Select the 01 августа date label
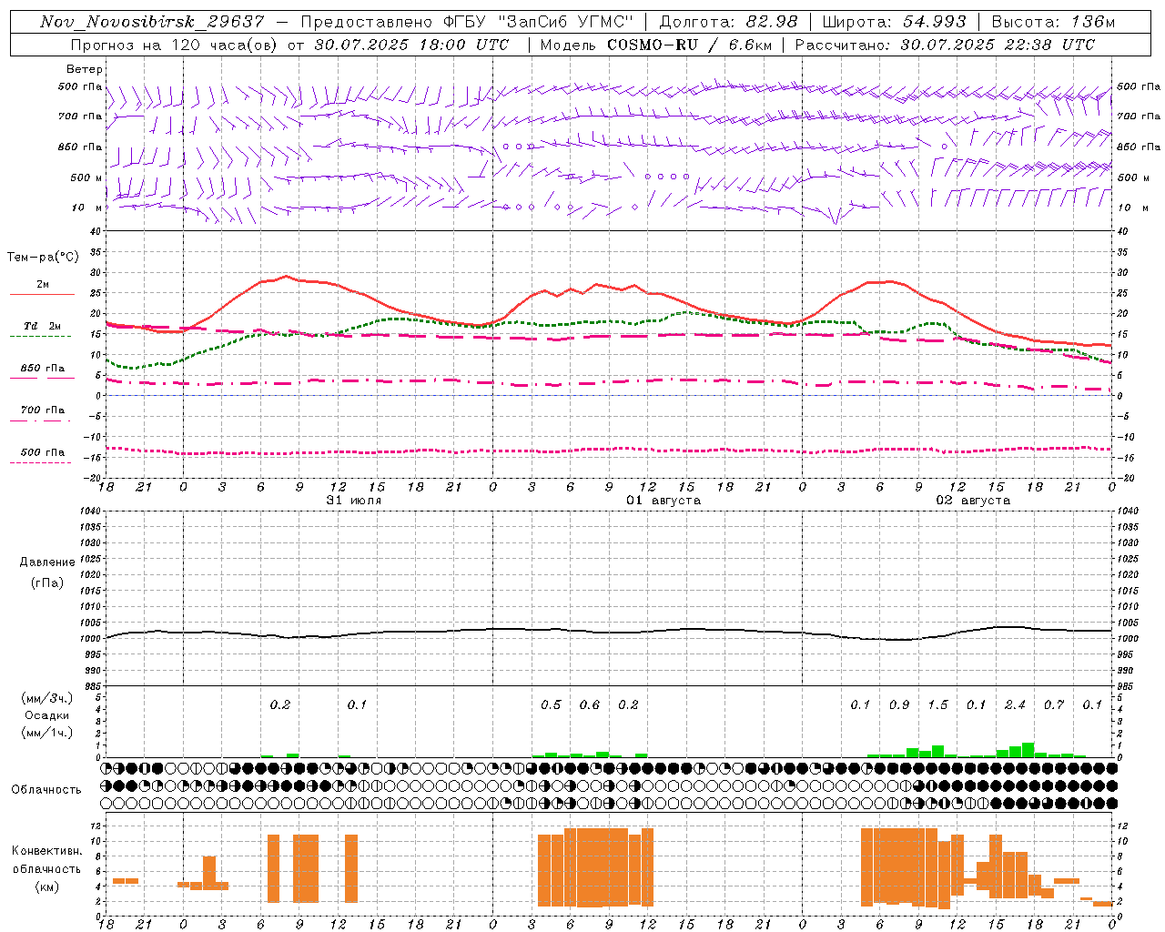1165x932 pixels. [x=663, y=501]
